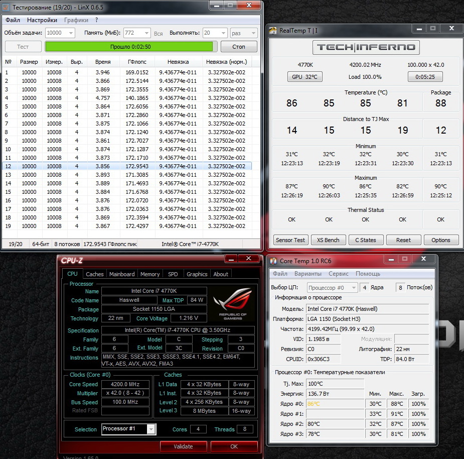Click the OK button in CPU-Z
The height and width of the screenshot is (459, 464).
[x=234, y=446]
